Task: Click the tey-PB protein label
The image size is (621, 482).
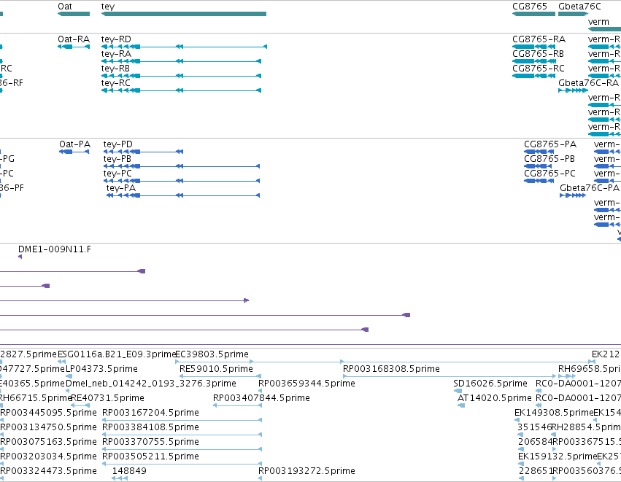Action: click(x=117, y=159)
